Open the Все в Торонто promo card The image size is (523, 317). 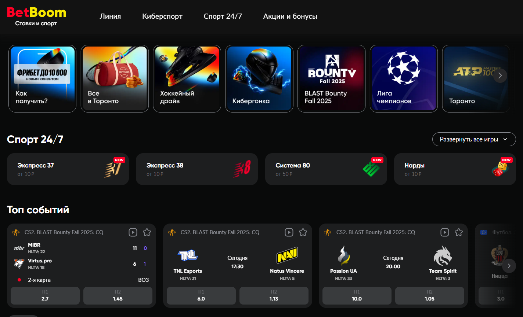click(x=115, y=78)
